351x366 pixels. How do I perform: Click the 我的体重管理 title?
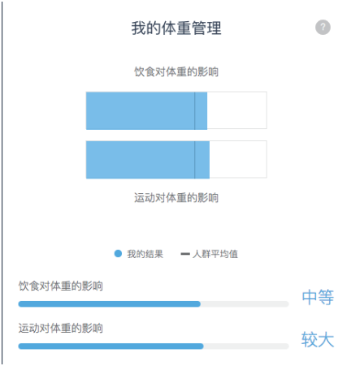click(x=176, y=28)
